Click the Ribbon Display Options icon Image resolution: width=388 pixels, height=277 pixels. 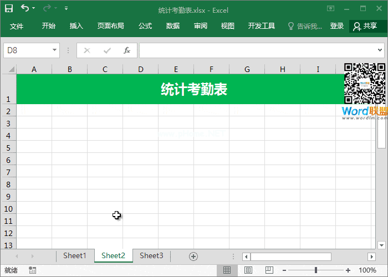330,8
